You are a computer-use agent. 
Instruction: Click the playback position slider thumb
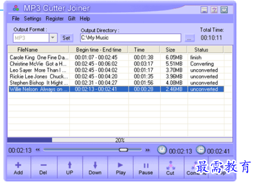pyautogui.click(x=123, y=150)
